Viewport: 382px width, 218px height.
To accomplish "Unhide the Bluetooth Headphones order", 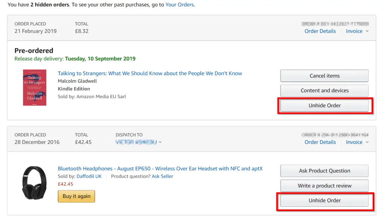I will pos(324,200).
